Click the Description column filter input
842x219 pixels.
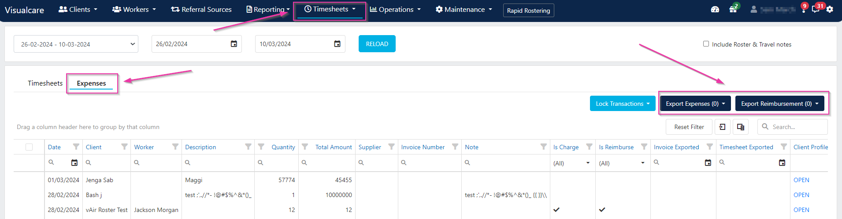click(218, 163)
